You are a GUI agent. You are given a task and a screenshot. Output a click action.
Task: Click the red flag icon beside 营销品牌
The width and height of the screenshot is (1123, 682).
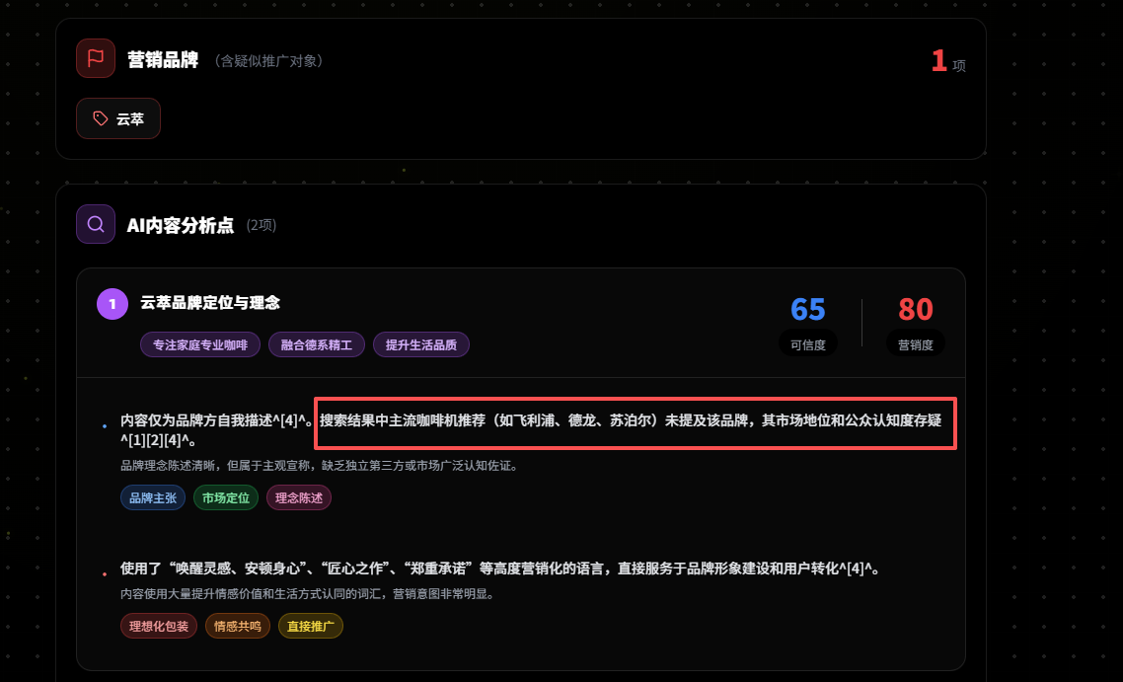point(96,59)
